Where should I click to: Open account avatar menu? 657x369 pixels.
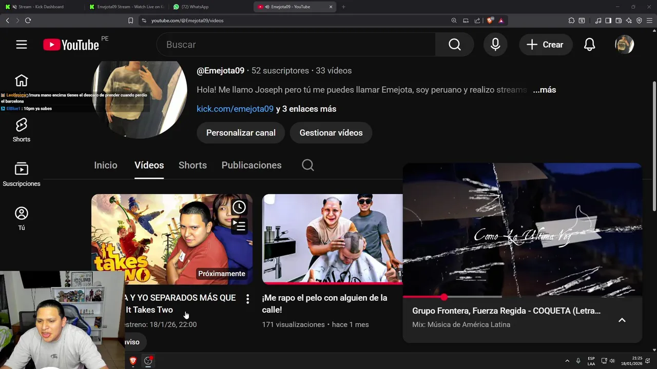coord(624,45)
